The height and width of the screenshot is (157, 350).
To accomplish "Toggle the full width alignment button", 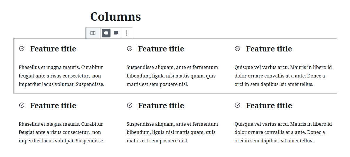I will pyautogui.click(x=115, y=33).
